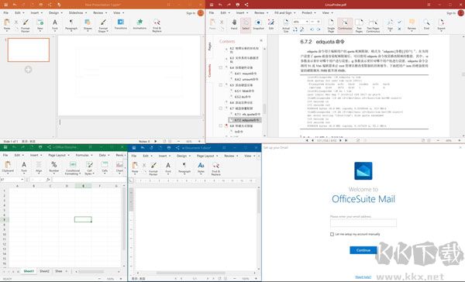Click Continue in OfficeSuite Mail setup
The image size is (465, 282).
click(363, 250)
